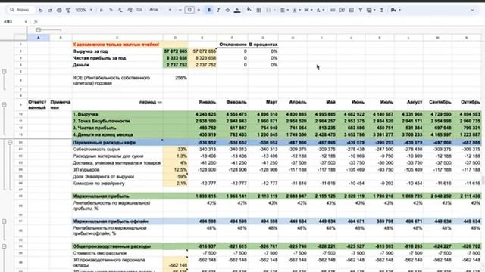The image size is (485, 272).
Task: Collapse the group beside Общепроизводственные расходы row
Action: coord(4,246)
